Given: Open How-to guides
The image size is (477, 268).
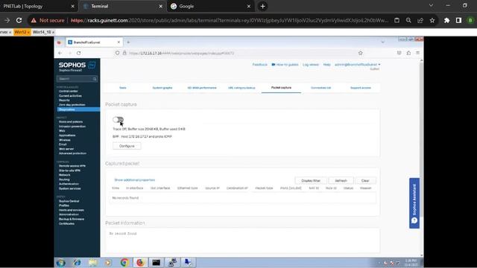Looking at the screenshot, I should coord(285,65).
